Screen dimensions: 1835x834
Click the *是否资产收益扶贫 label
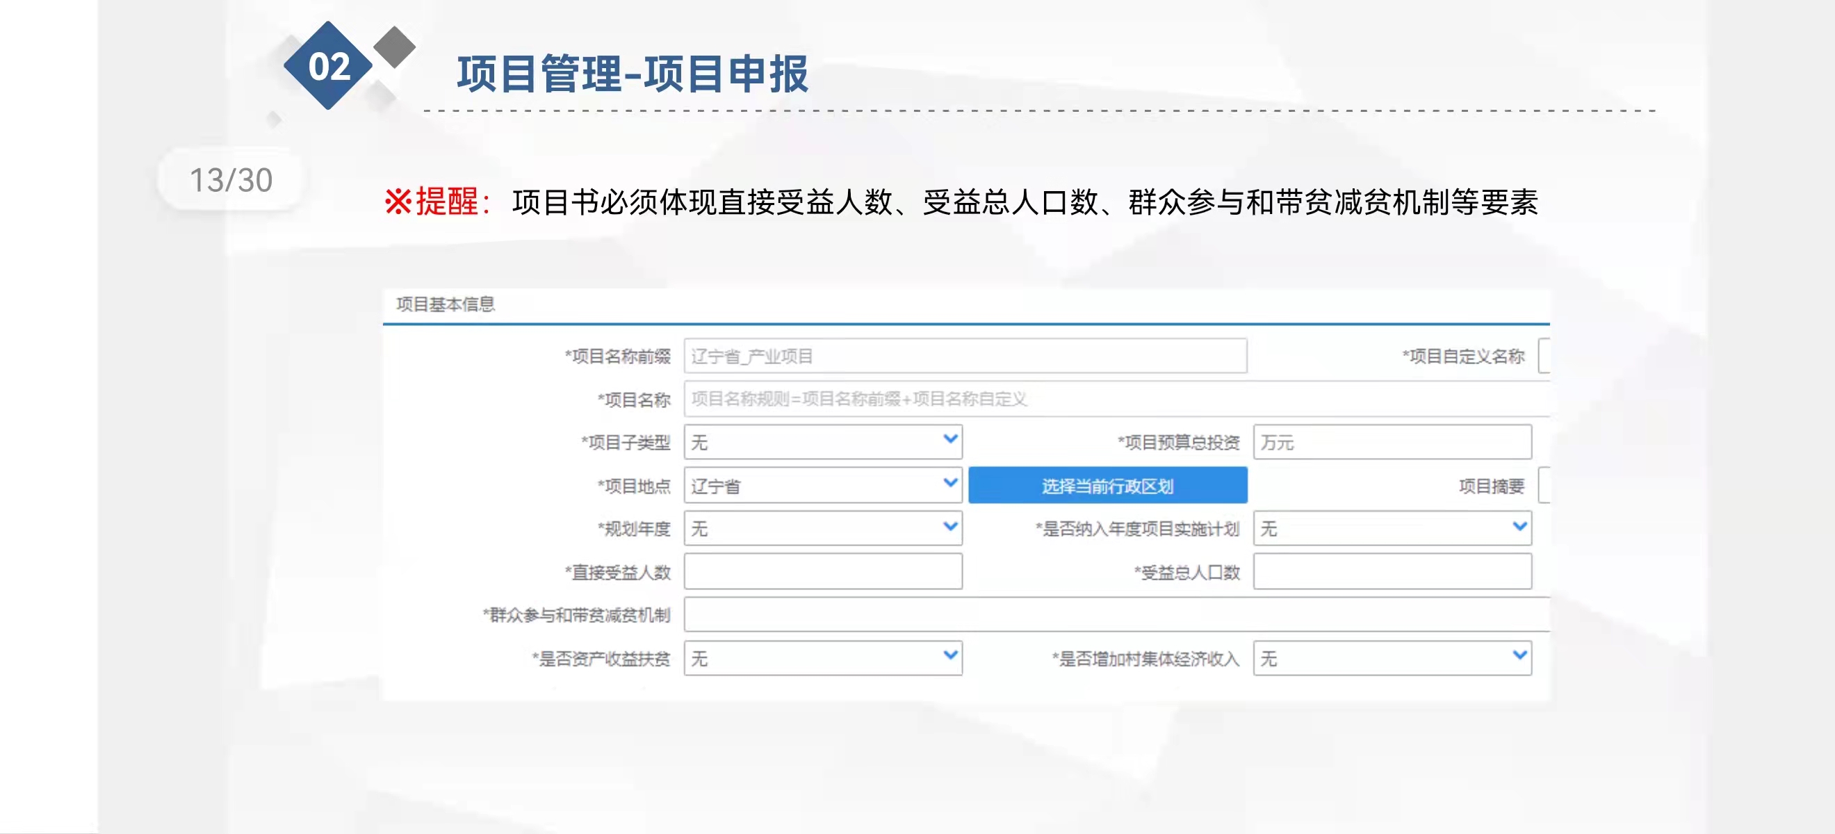click(x=601, y=659)
